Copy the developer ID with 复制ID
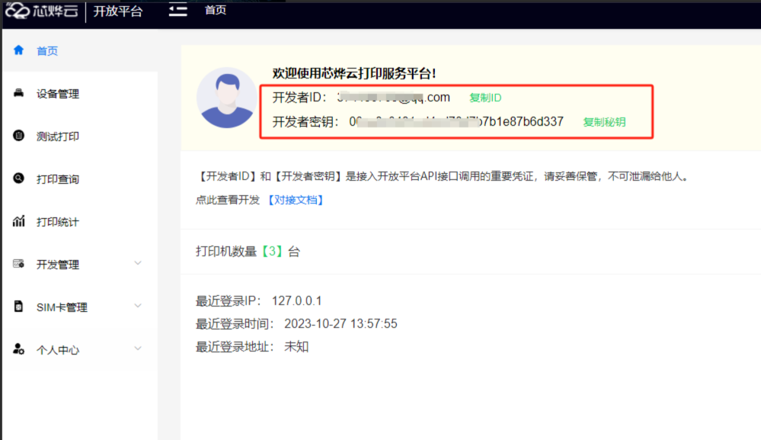The height and width of the screenshot is (440, 761). pos(485,98)
